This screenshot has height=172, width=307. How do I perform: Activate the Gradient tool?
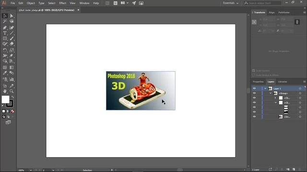(x=12, y=67)
